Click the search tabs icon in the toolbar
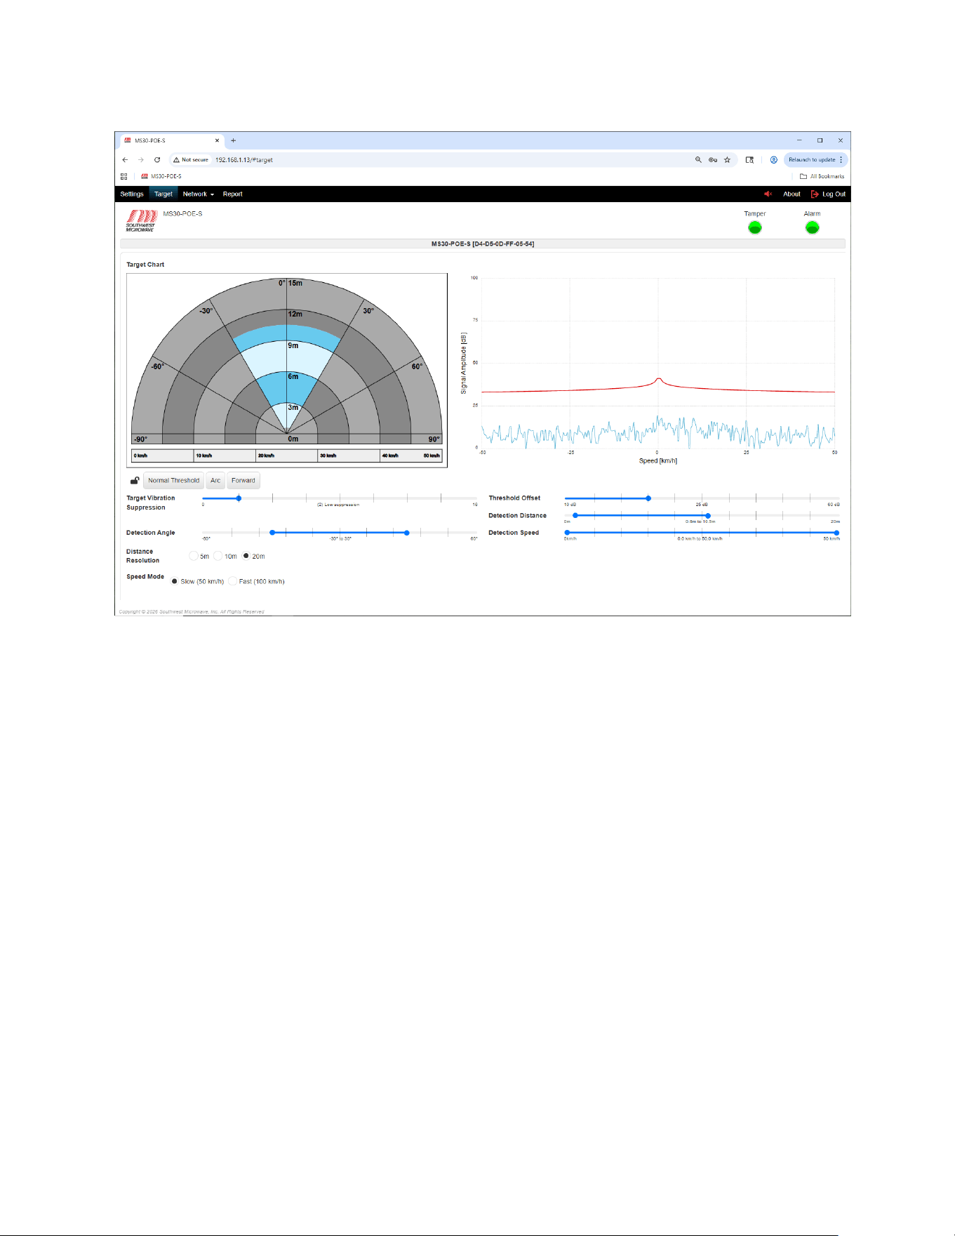Viewport: 955px width, 1236px height. [749, 160]
